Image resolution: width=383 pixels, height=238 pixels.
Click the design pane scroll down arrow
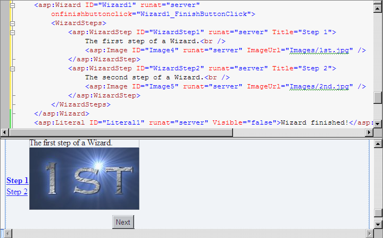(378, 224)
